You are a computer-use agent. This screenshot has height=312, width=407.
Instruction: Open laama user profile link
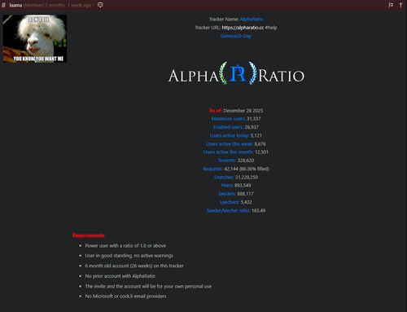tap(15, 5)
